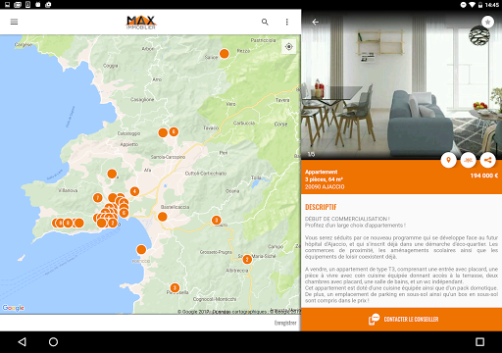Tap the search magnifier icon
This screenshot has height=353, width=502.
265,22
